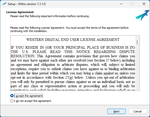Click the "I do not accept the agreement" label text

click(33, 101)
